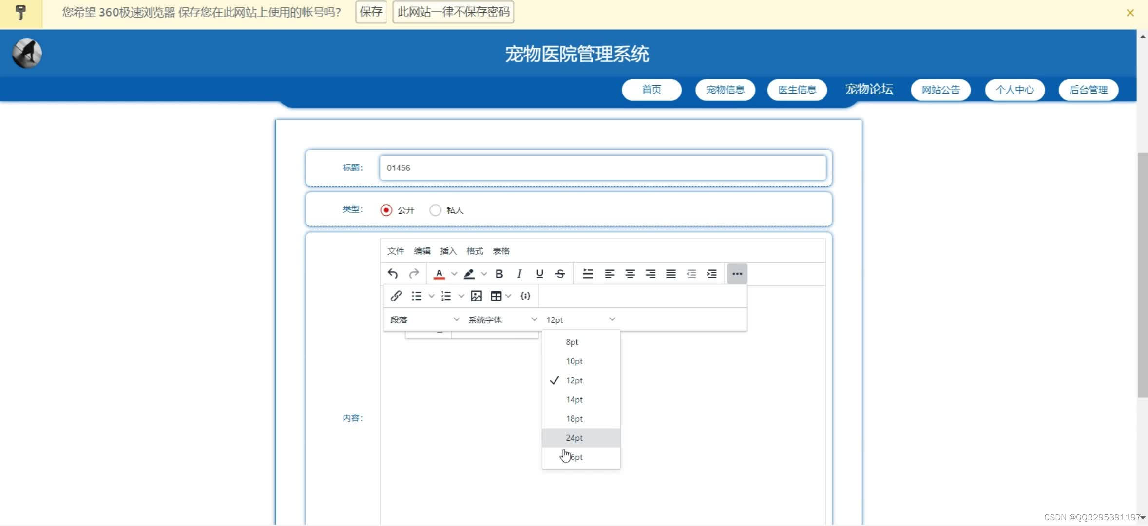Choose 8pt font size
Image resolution: width=1148 pixels, height=526 pixels.
[581, 342]
